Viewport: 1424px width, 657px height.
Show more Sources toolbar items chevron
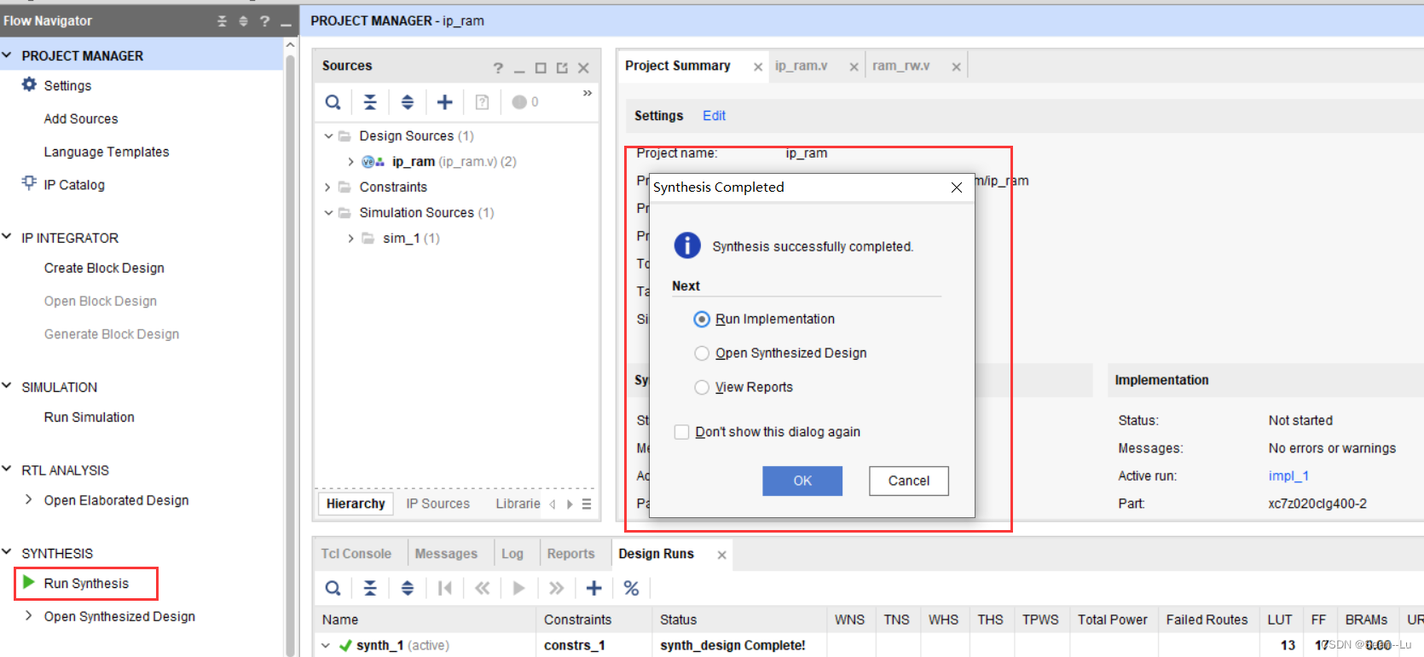tap(588, 93)
